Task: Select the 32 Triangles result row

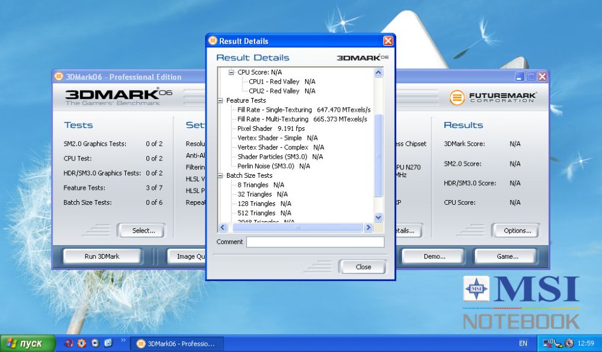Action: tap(262, 194)
